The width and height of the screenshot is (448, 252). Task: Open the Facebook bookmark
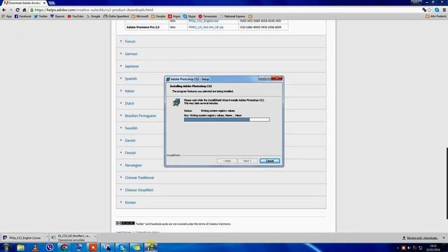click(22, 16)
